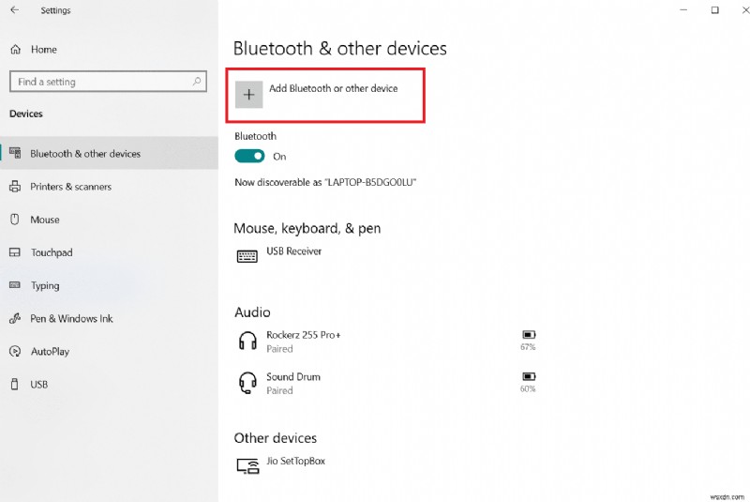Viewport: 750px width, 502px height.
Task: Select the USB Receiver device
Action: 293,251
